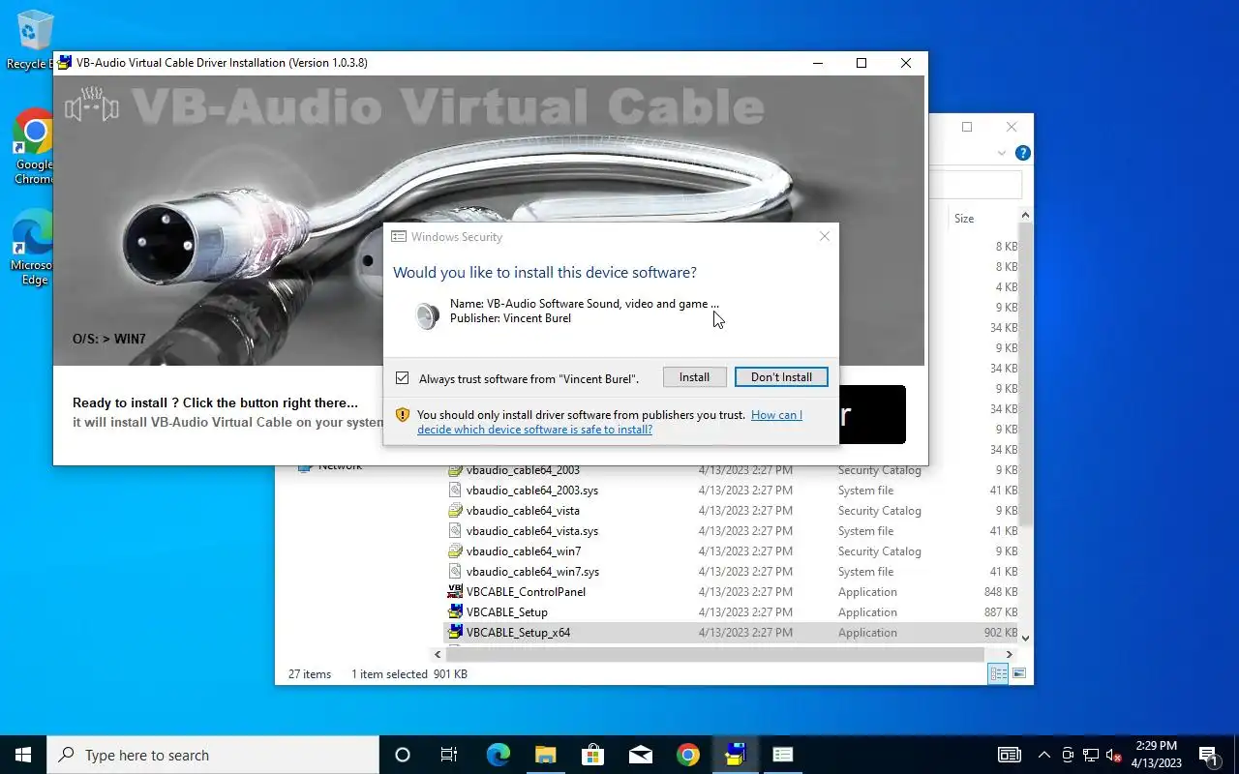The image size is (1239, 774).
Task: Click the Install button
Action: [x=694, y=377]
